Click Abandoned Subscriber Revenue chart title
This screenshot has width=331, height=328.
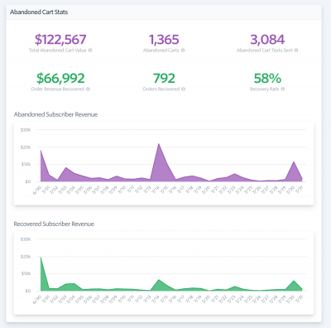click(55, 114)
